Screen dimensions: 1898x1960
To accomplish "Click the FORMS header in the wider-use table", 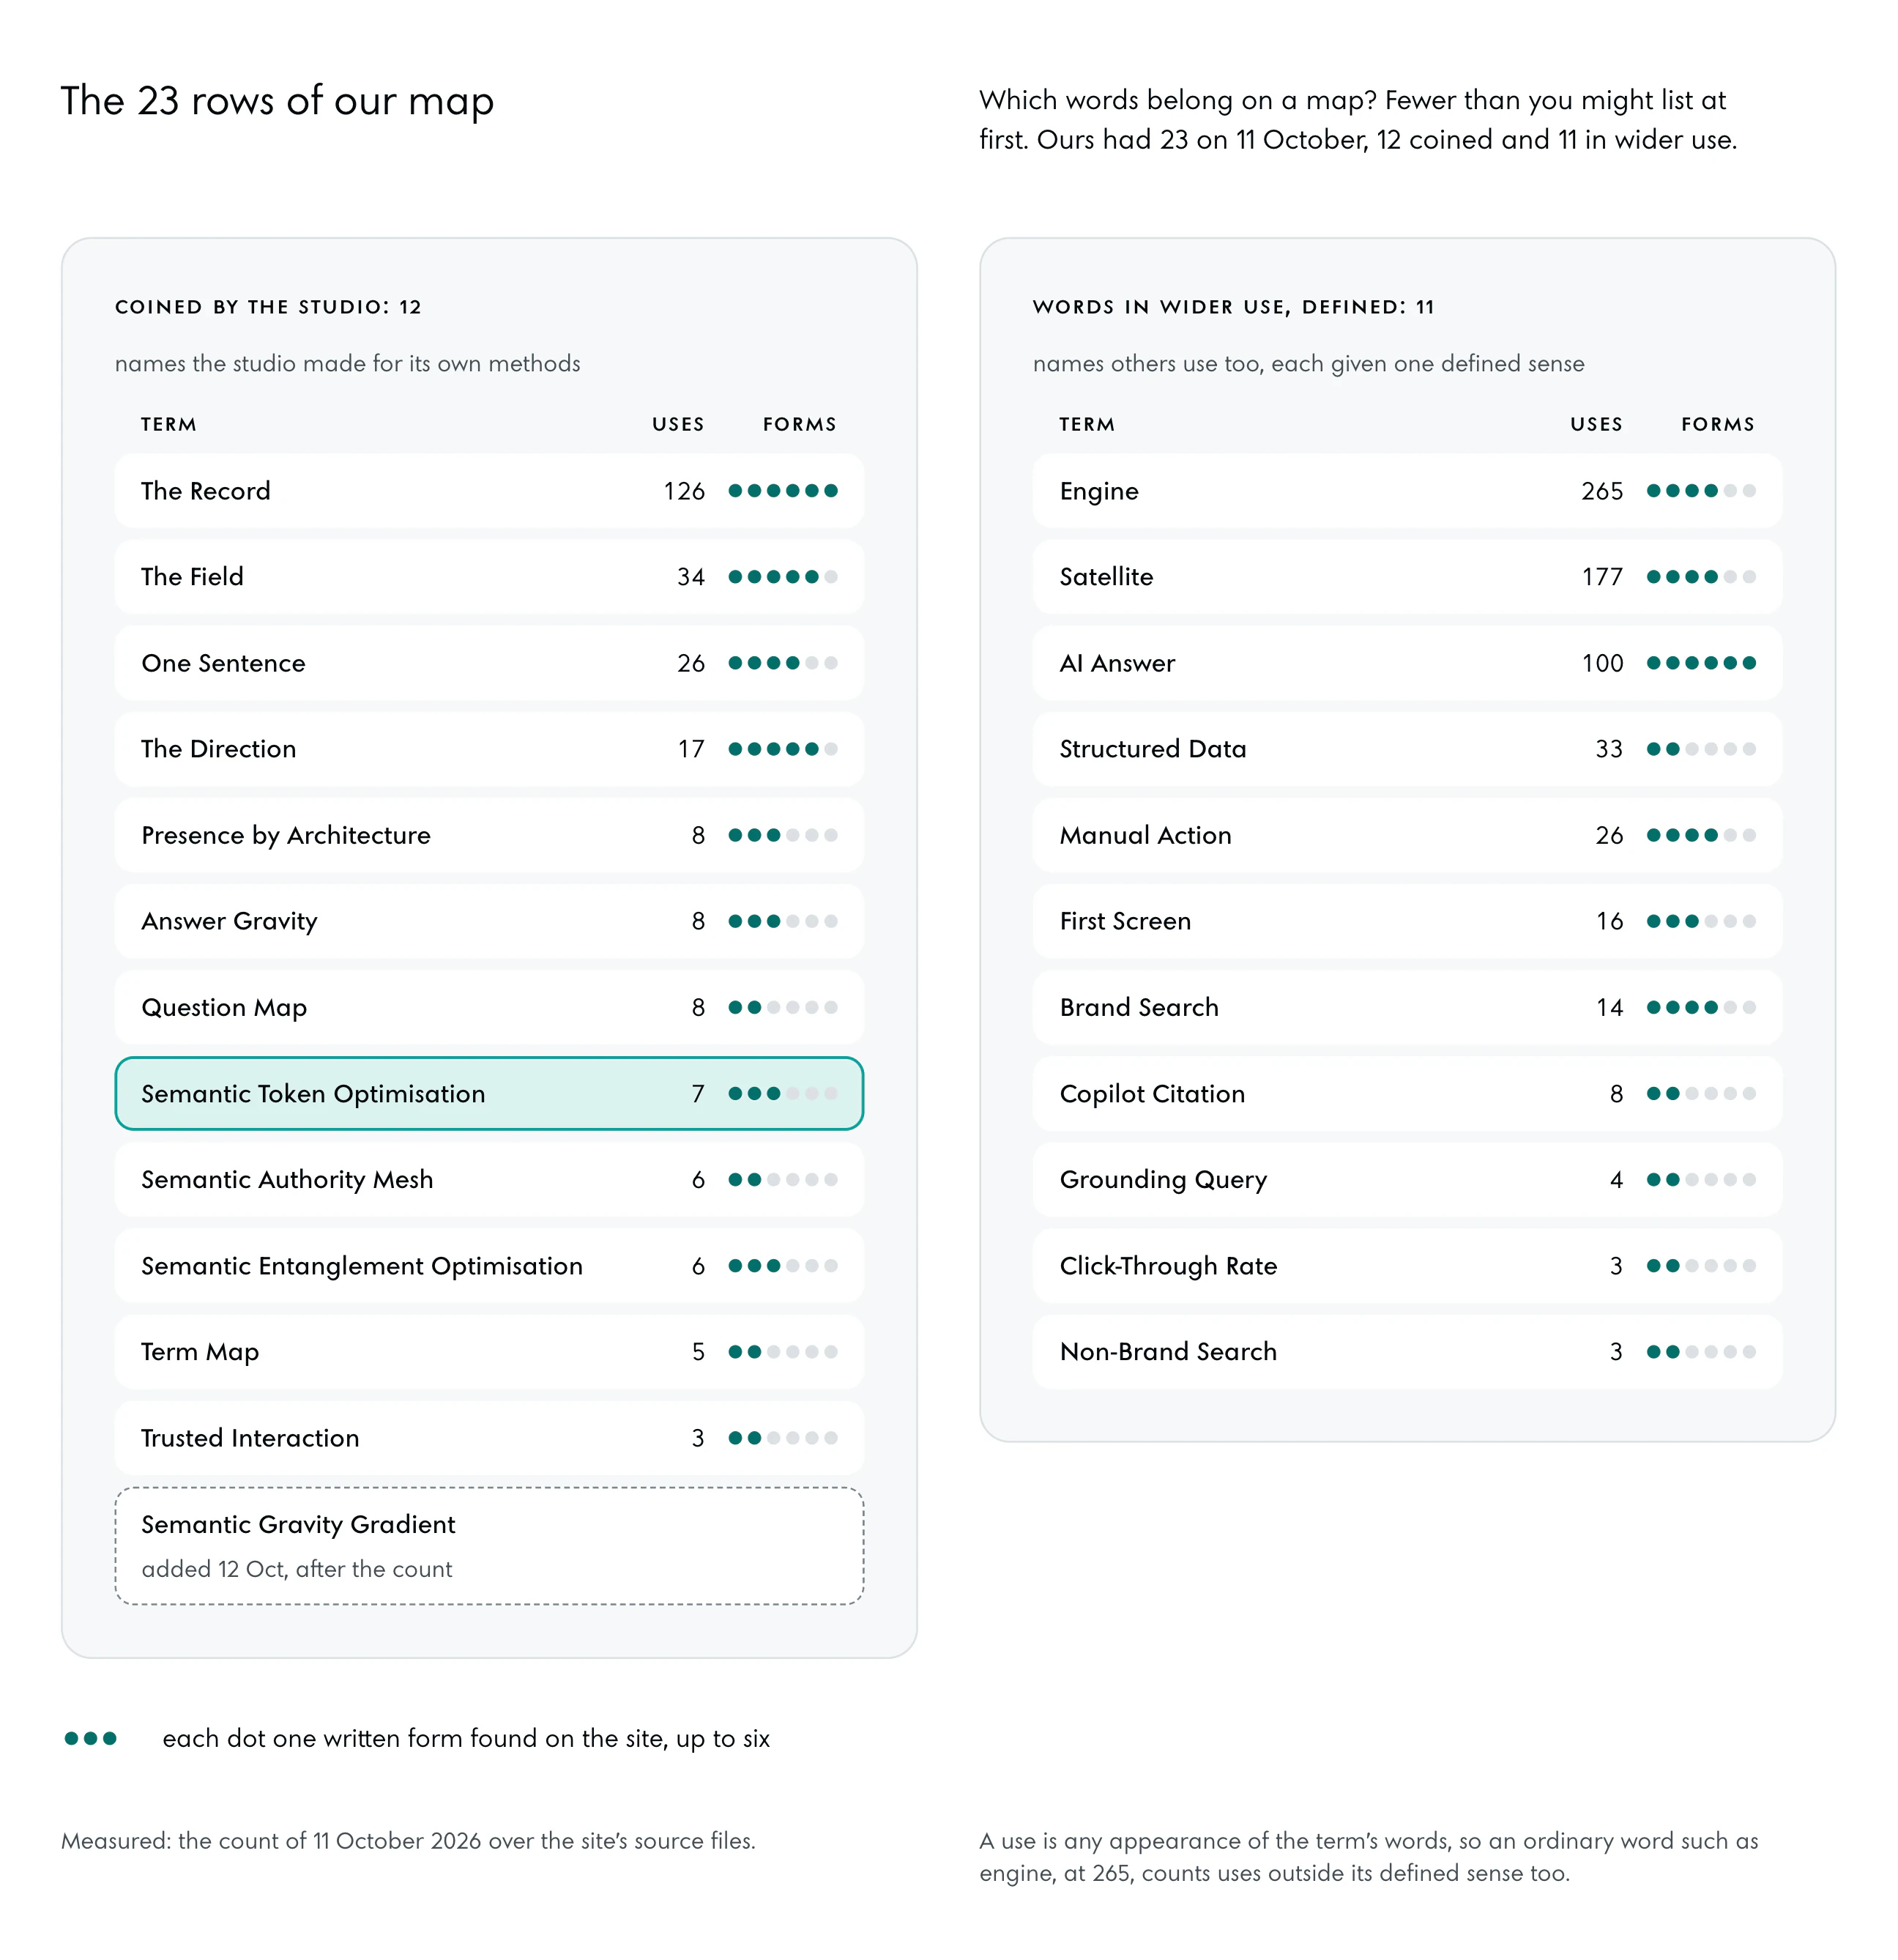I will coord(1718,424).
